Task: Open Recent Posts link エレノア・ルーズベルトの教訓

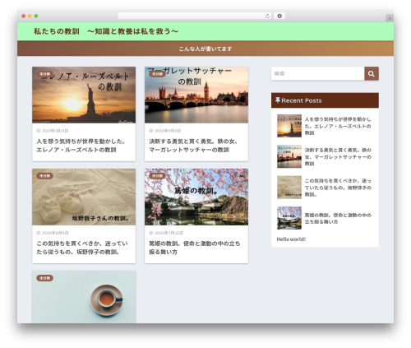Action: pos(338,126)
